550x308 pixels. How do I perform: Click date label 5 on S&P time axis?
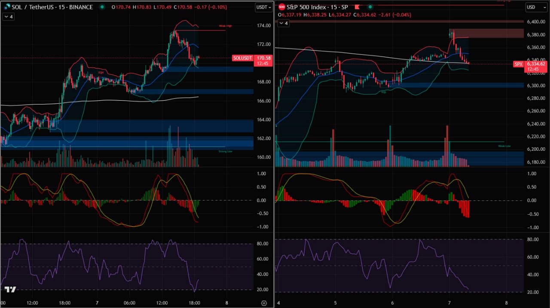[335, 303]
